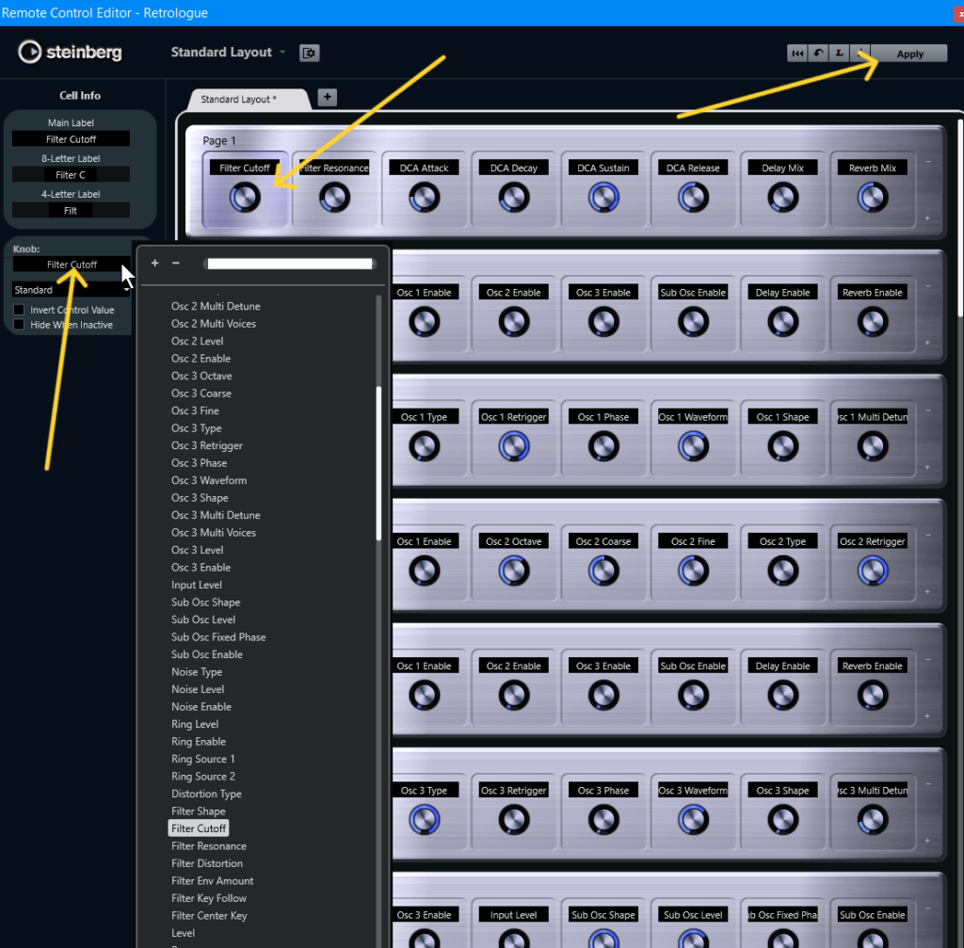The image size is (964, 948).
Task: Click the Osc 2 Fine knob
Action: point(694,571)
